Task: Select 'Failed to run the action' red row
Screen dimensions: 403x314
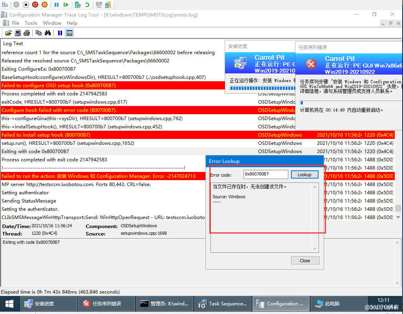Action: [x=103, y=176]
